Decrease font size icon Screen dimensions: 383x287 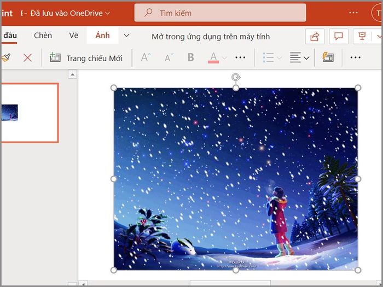[169, 57]
